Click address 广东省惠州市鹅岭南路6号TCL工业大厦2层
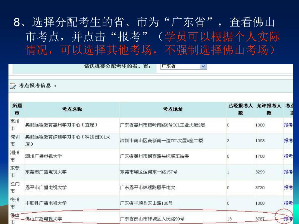299x224 pixels. (x=162, y=125)
